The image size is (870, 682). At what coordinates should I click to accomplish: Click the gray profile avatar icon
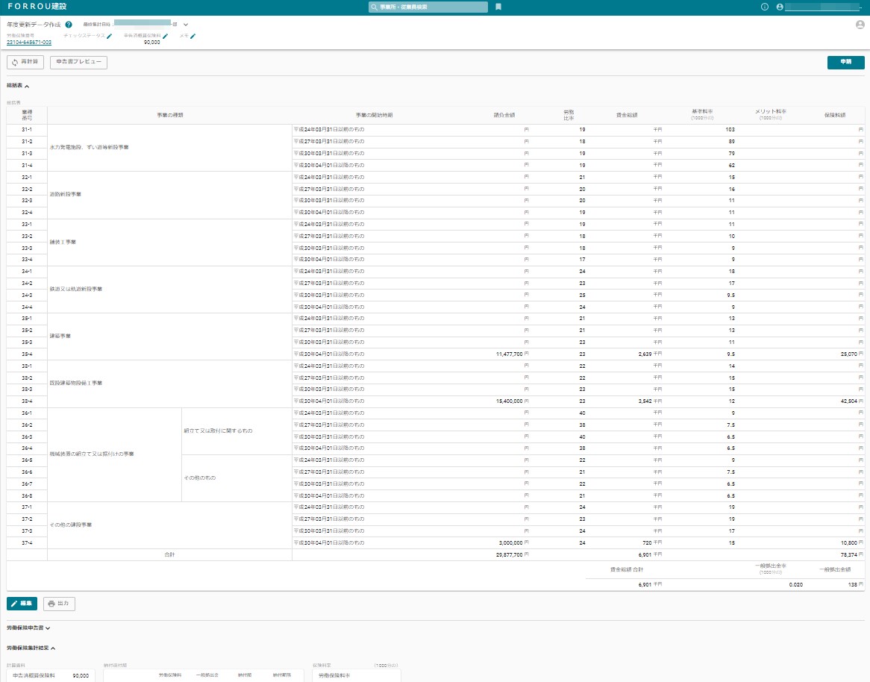pyautogui.click(x=860, y=25)
